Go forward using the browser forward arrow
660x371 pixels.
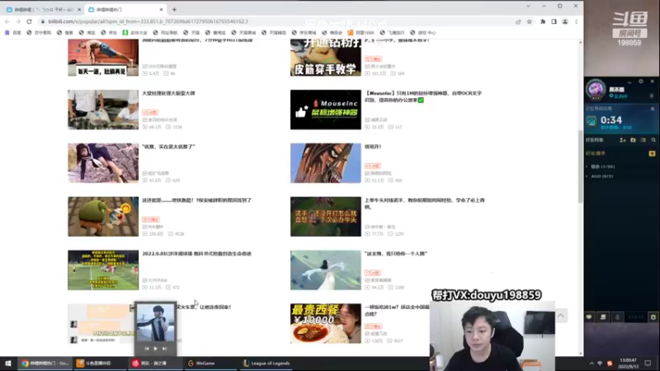pyautogui.click(x=18, y=21)
